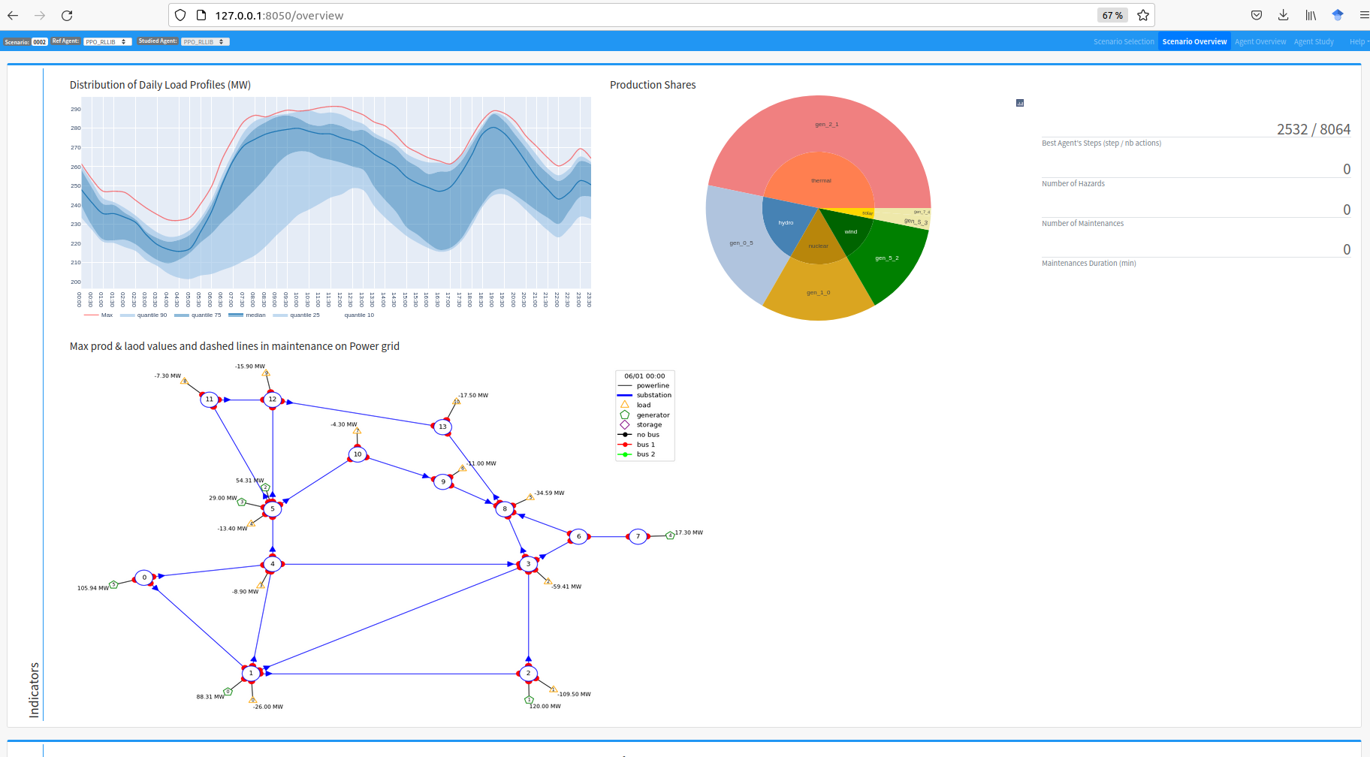
Task: Expand the Help menu
Action: [x=1359, y=42]
